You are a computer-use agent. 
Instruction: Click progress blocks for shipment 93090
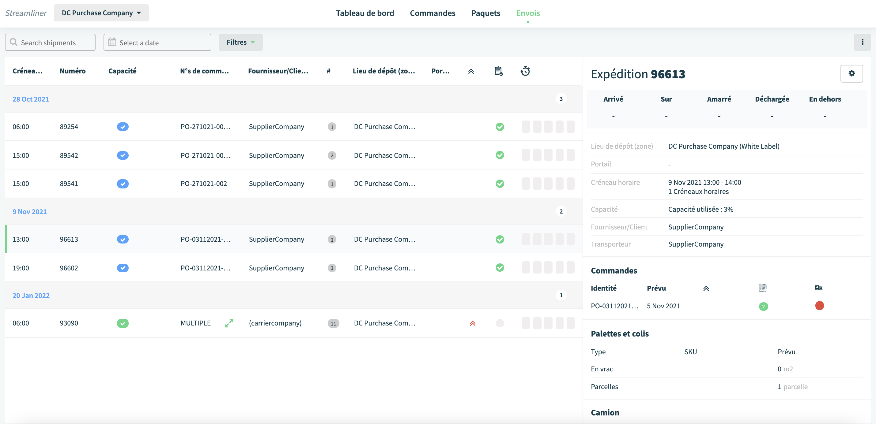pyautogui.click(x=548, y=323)
